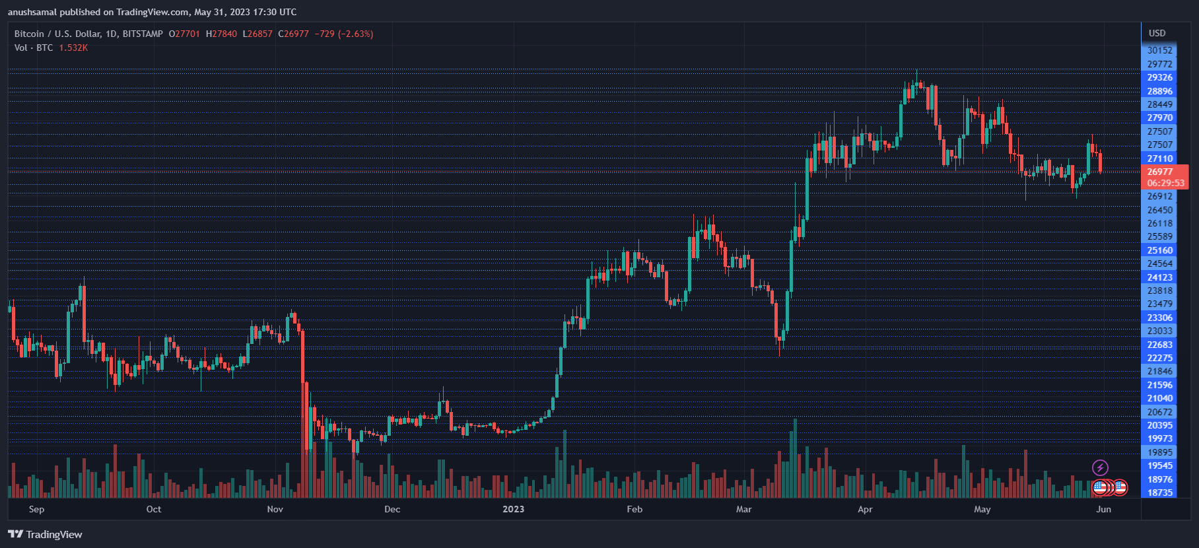Click the TradingView logo at bottom left

pos(45,534)
